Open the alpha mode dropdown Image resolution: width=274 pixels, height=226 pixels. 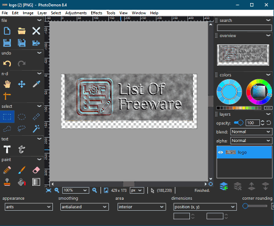pos(251,141)
